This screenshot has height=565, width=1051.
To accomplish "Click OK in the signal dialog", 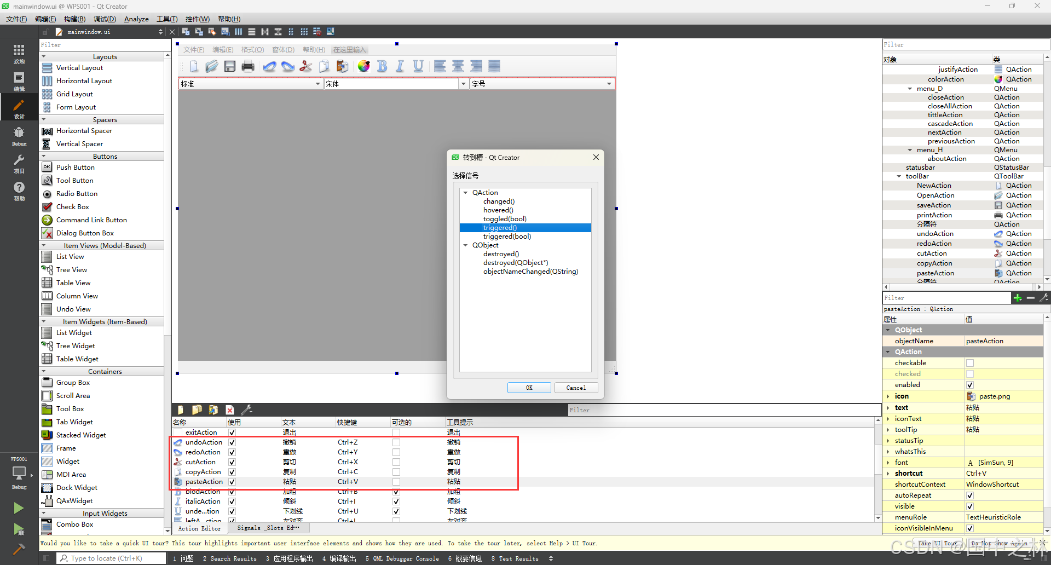I will coord(529,388).
